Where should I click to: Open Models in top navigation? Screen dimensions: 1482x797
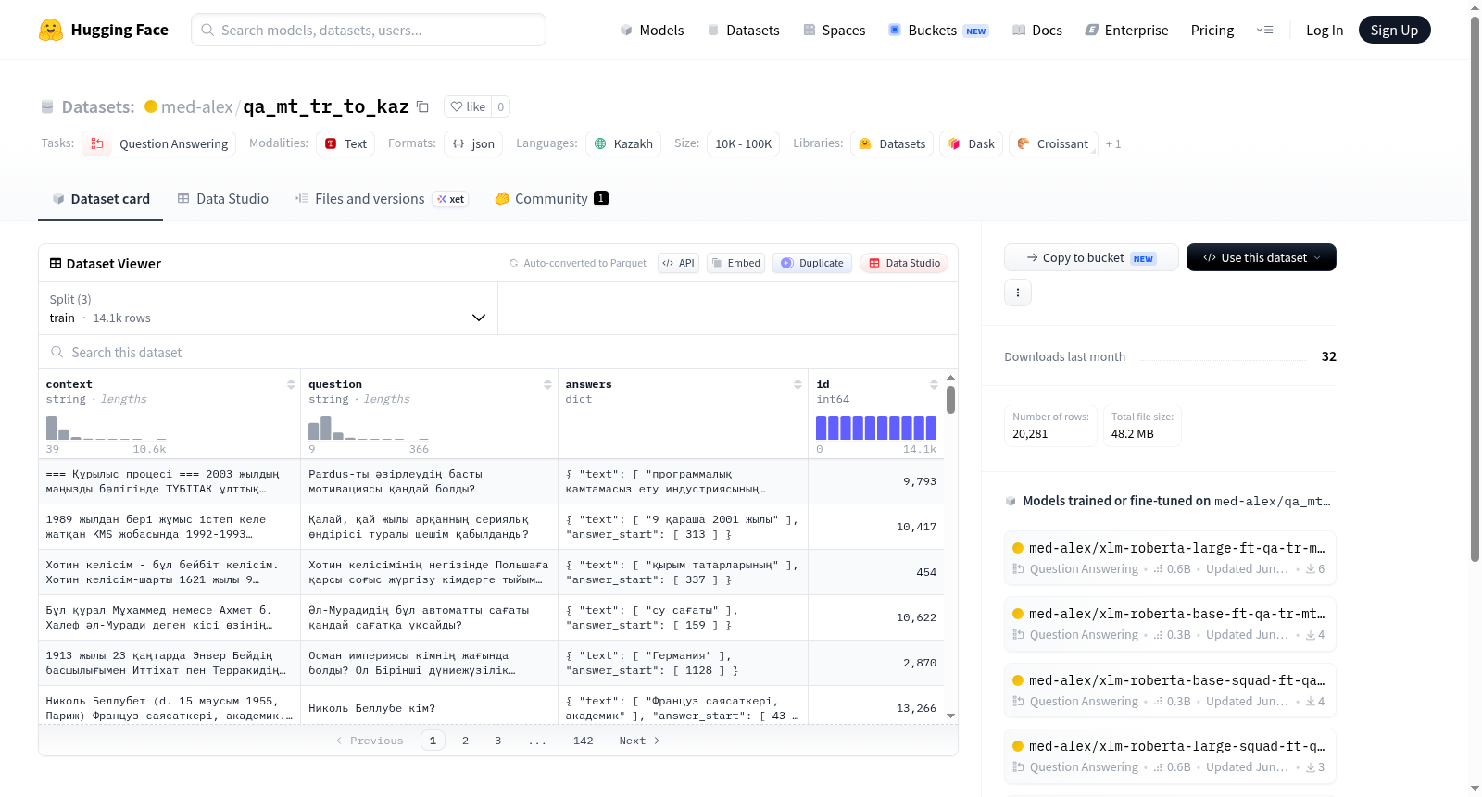(652, 30)
